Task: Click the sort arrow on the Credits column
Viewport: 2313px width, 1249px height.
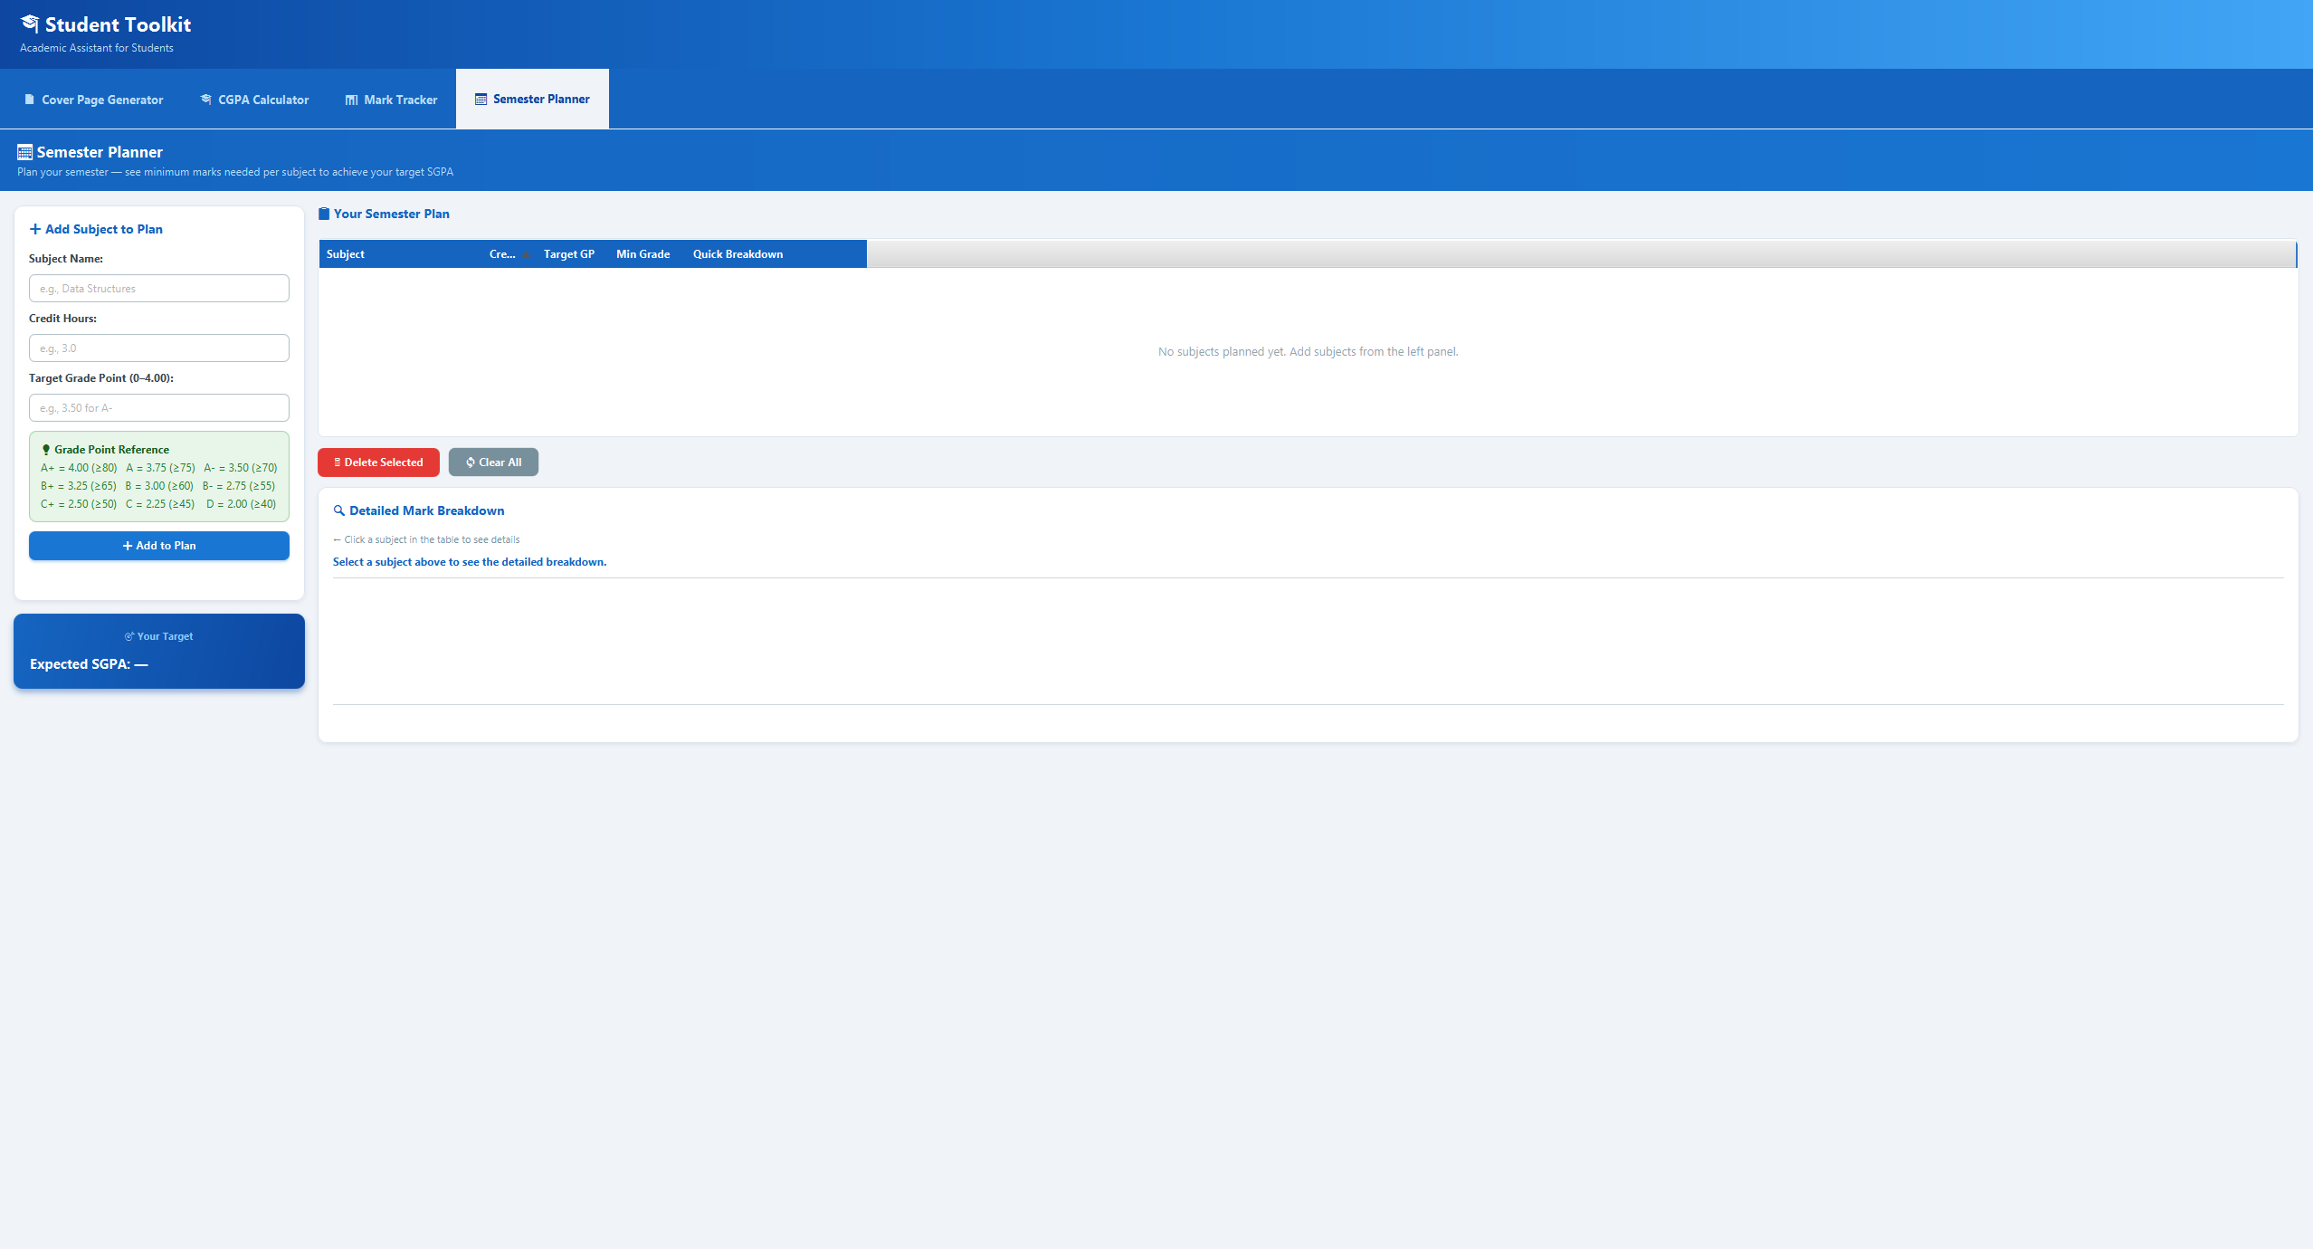Action: click(x=526, y=254)
